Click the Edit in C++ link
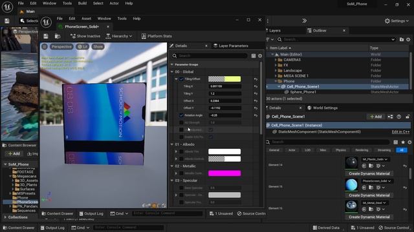This screenshot has height=232, width=414. (400, 131)
